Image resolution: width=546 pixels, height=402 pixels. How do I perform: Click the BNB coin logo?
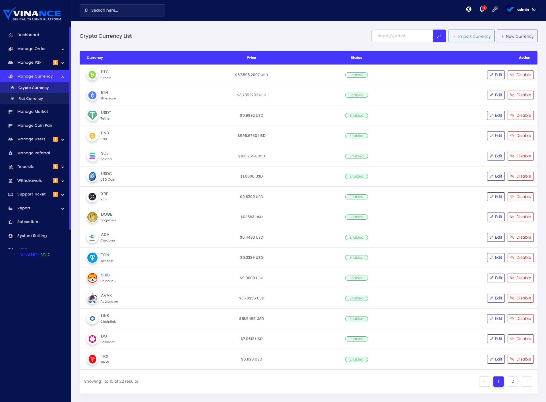[x=92, y=136]
